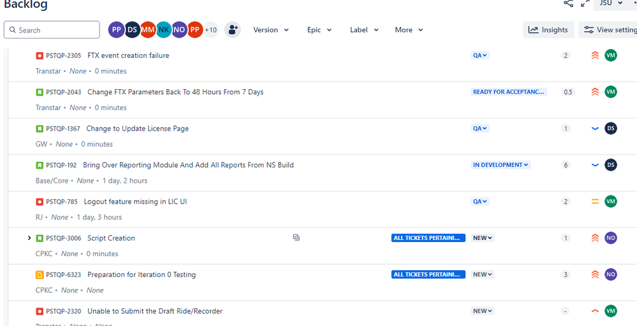The width and height of the screenshot is (637, 326).
Task: Click the bug icon of PSTQP-2320
Action: click(x=40, y=311)
